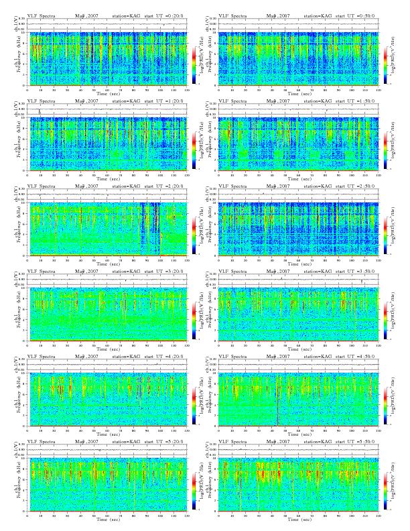The height and width of the screenshot is (531, 410).
Task: Pick the color legend of the UT 2:20:0 panel
Action: tap(194, 235)
